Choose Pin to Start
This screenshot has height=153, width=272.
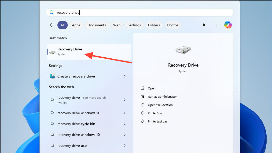(x=156, y=113)
